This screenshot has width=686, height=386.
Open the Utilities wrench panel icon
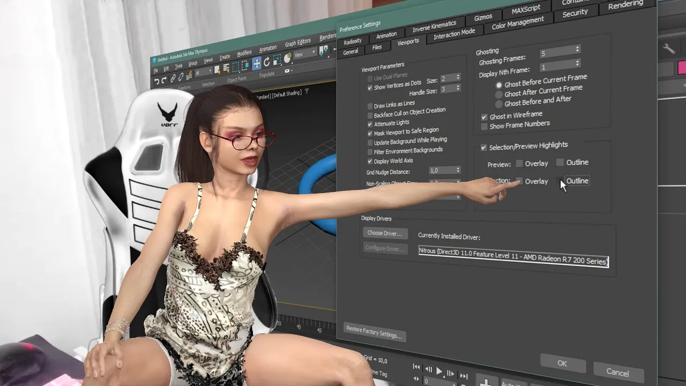669,49
